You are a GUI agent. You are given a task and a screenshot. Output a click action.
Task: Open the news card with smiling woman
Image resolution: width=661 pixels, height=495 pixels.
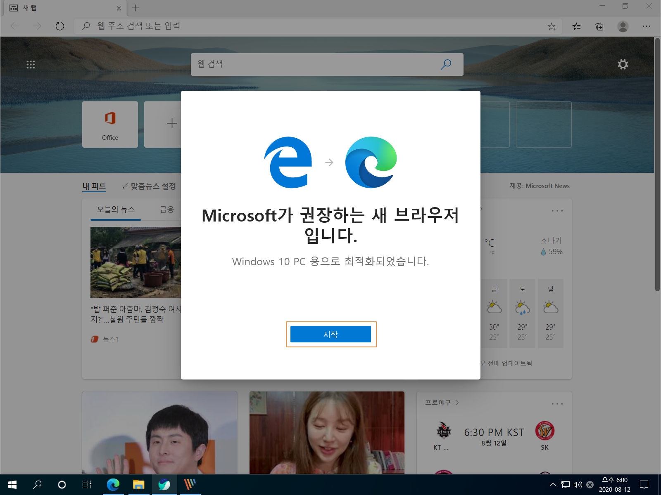(x=327, y=433)
